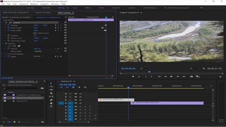Select the Slip tool
Viewport: 226px width, 127px height.
[51, 96]
